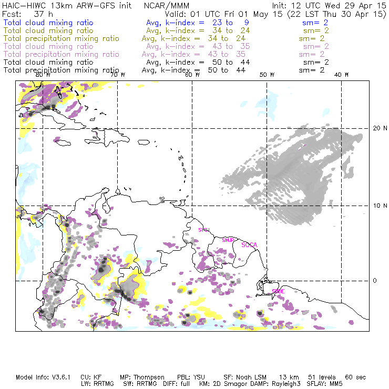The height and width of the screenshot is (389, 389).
Task: Select the SMJP station marker
Action: pos(228,240)
